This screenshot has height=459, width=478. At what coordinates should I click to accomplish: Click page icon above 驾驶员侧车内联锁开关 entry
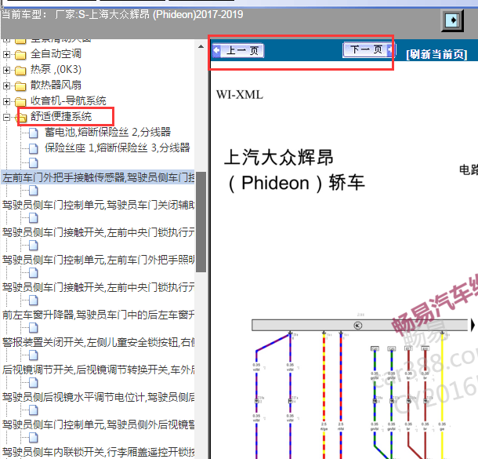pyautogui.click(x=34, y=438)
